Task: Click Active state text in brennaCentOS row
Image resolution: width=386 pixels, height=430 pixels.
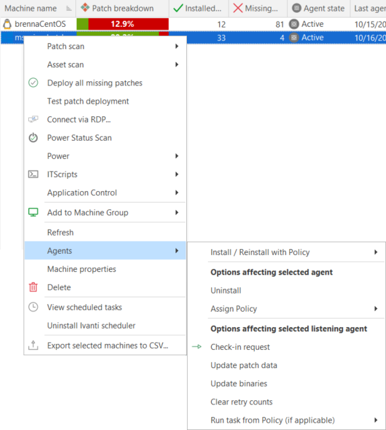Action: (313, 24)
